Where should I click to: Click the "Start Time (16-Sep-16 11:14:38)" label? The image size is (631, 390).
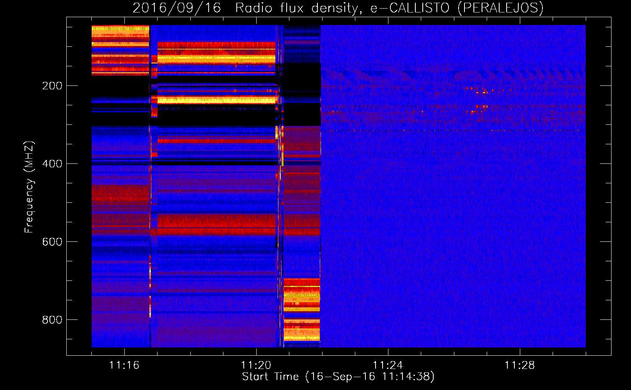(338, 377)
